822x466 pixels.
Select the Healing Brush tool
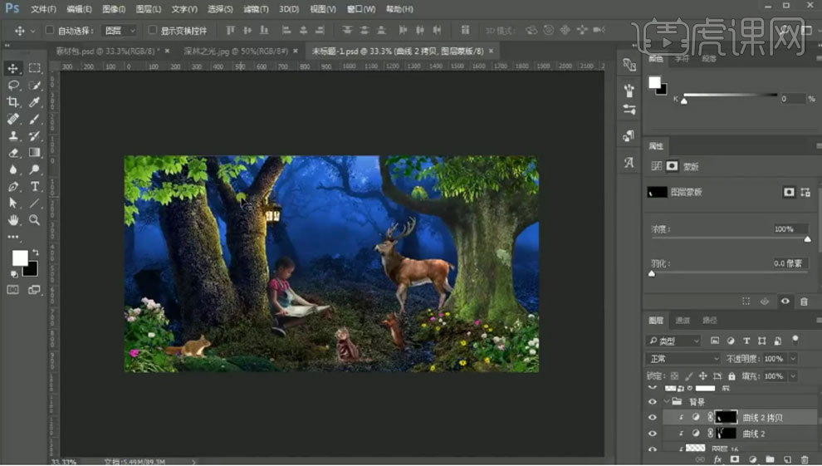(x=13, y=119)
